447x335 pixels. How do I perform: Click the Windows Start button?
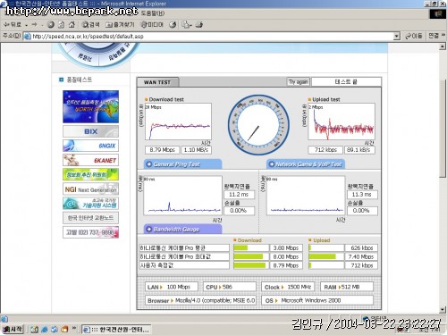(x=13, y=329)
